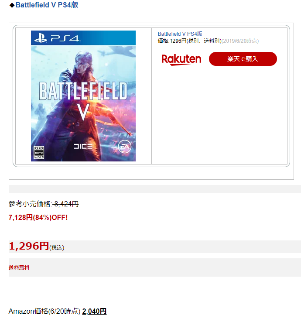Click the BATTLEFIELD title text on the cover
The height and width of the screenshot is (329, 301).
83,91
